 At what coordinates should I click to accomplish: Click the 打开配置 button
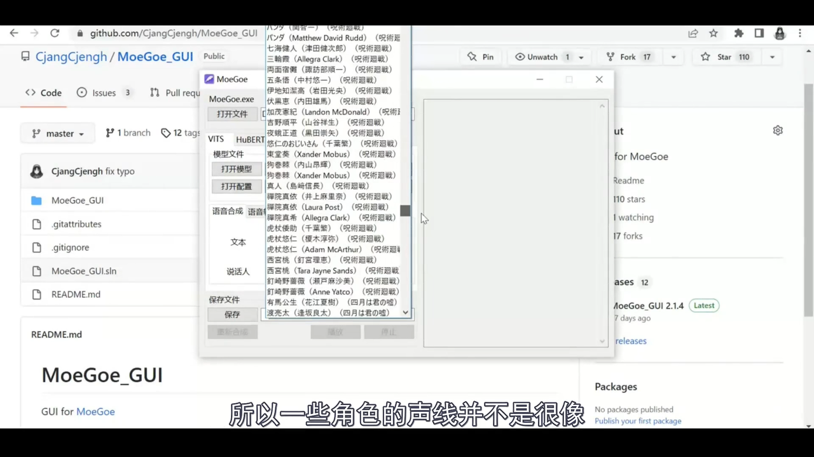pos(237,187)
